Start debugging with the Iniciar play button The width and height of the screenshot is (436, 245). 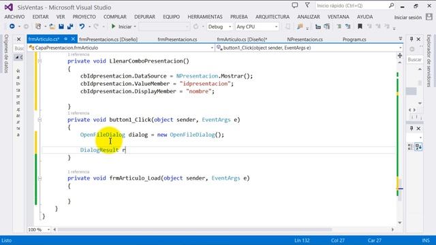[x=121, y=27]
